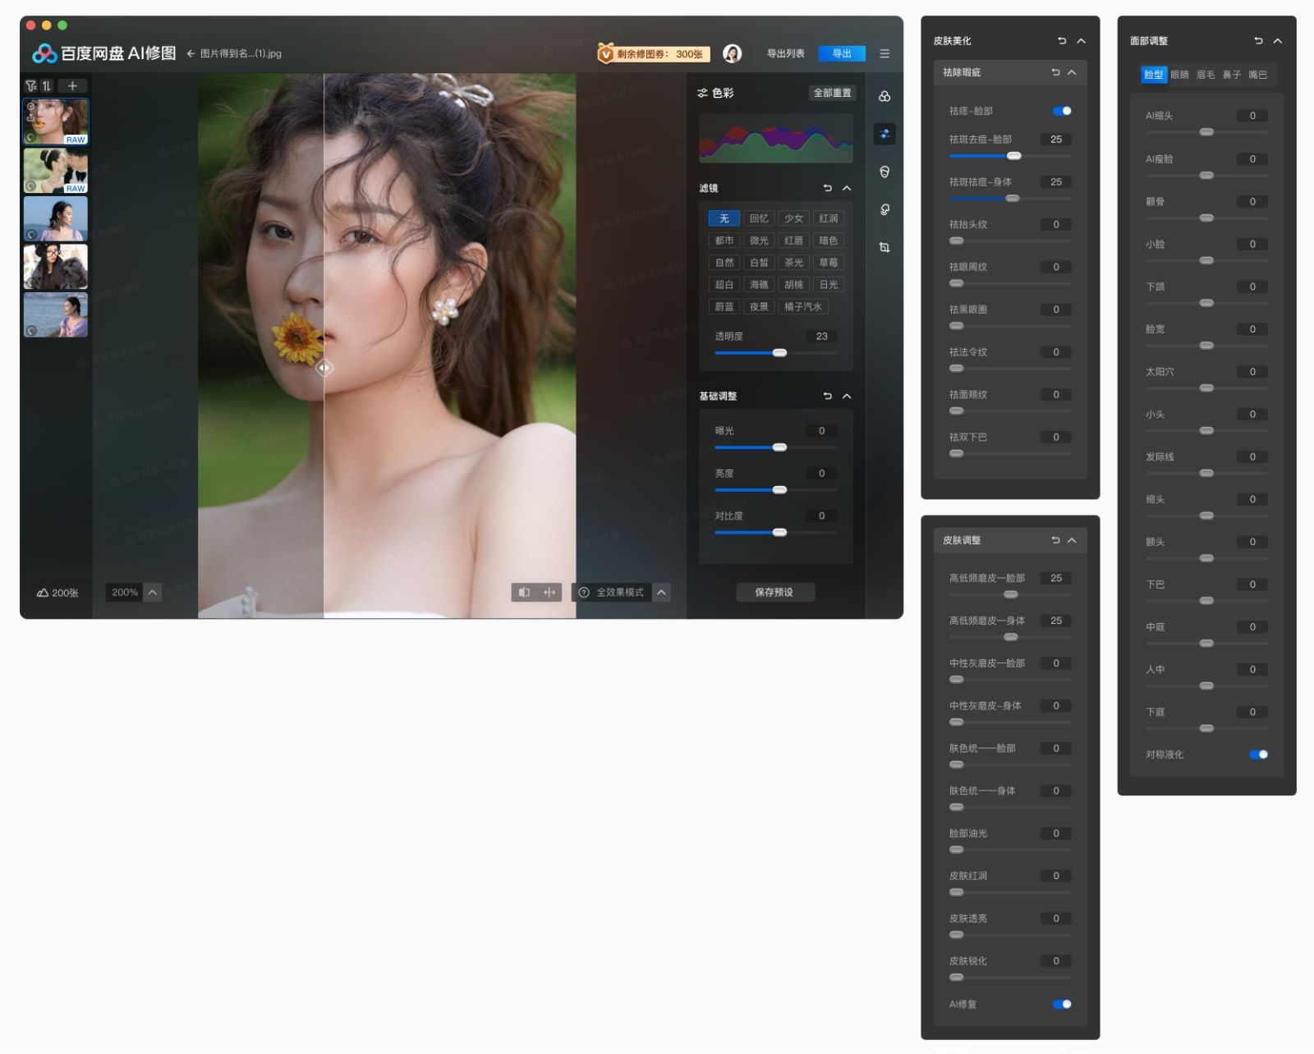Collapse the 滤镜 section

point(847,188)
